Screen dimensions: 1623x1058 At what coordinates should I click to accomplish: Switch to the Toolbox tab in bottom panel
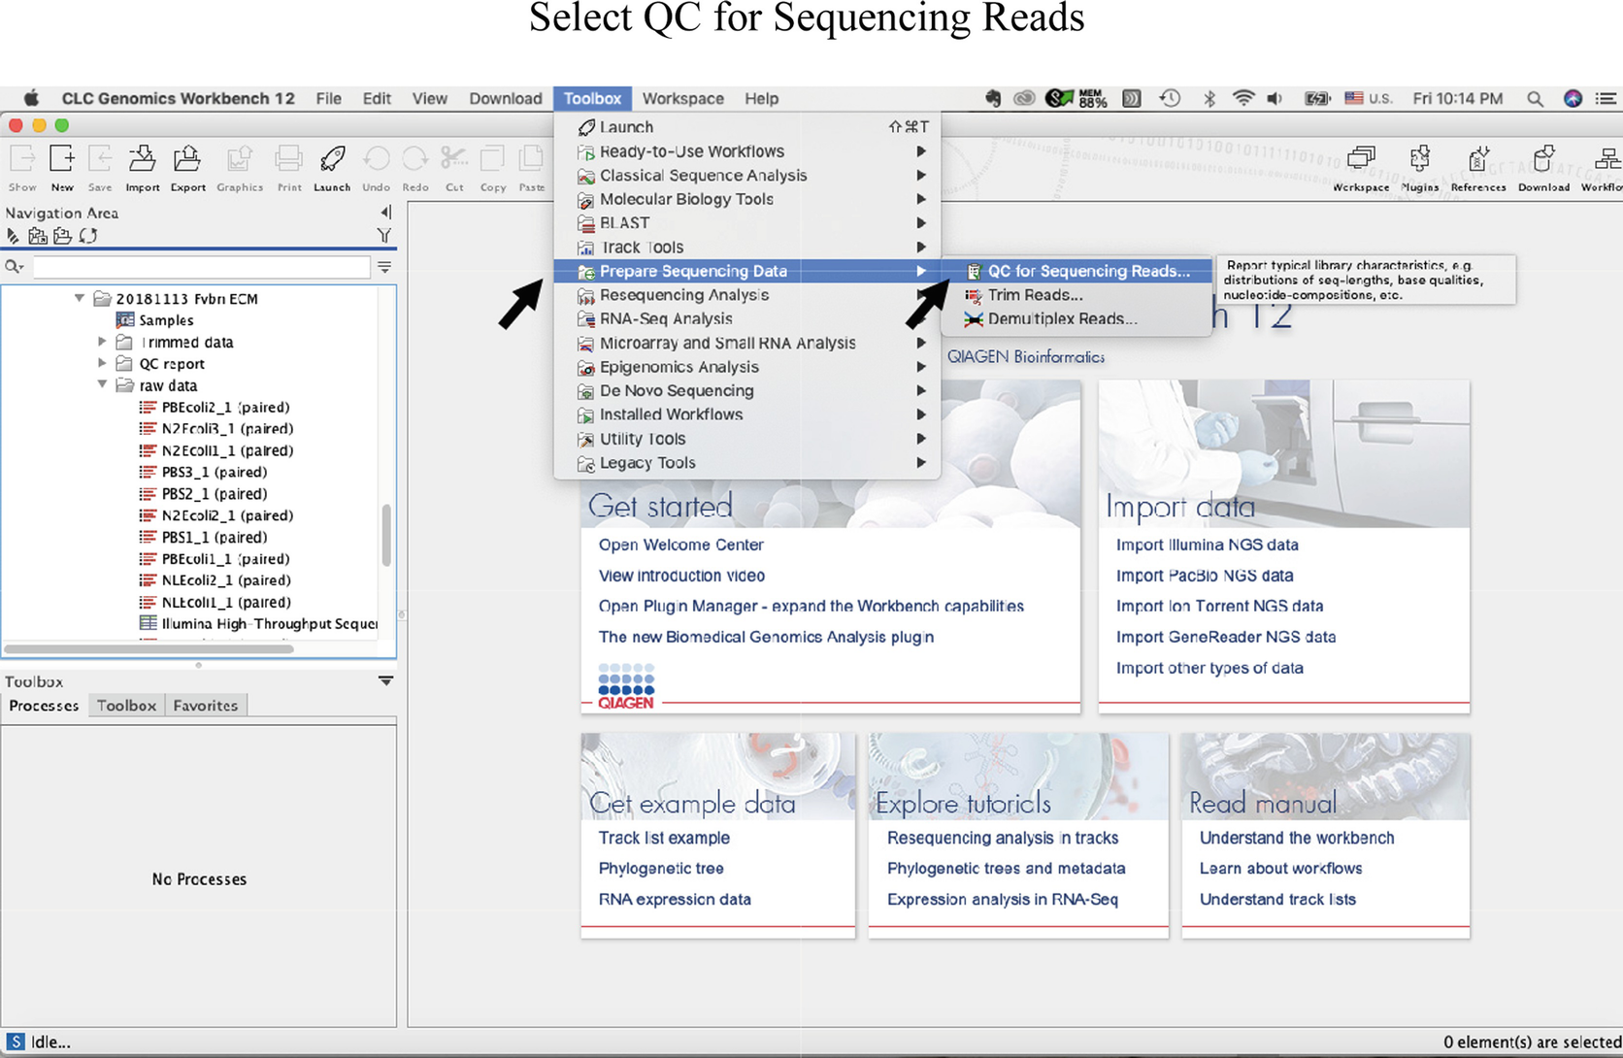(x=126, y=706)
